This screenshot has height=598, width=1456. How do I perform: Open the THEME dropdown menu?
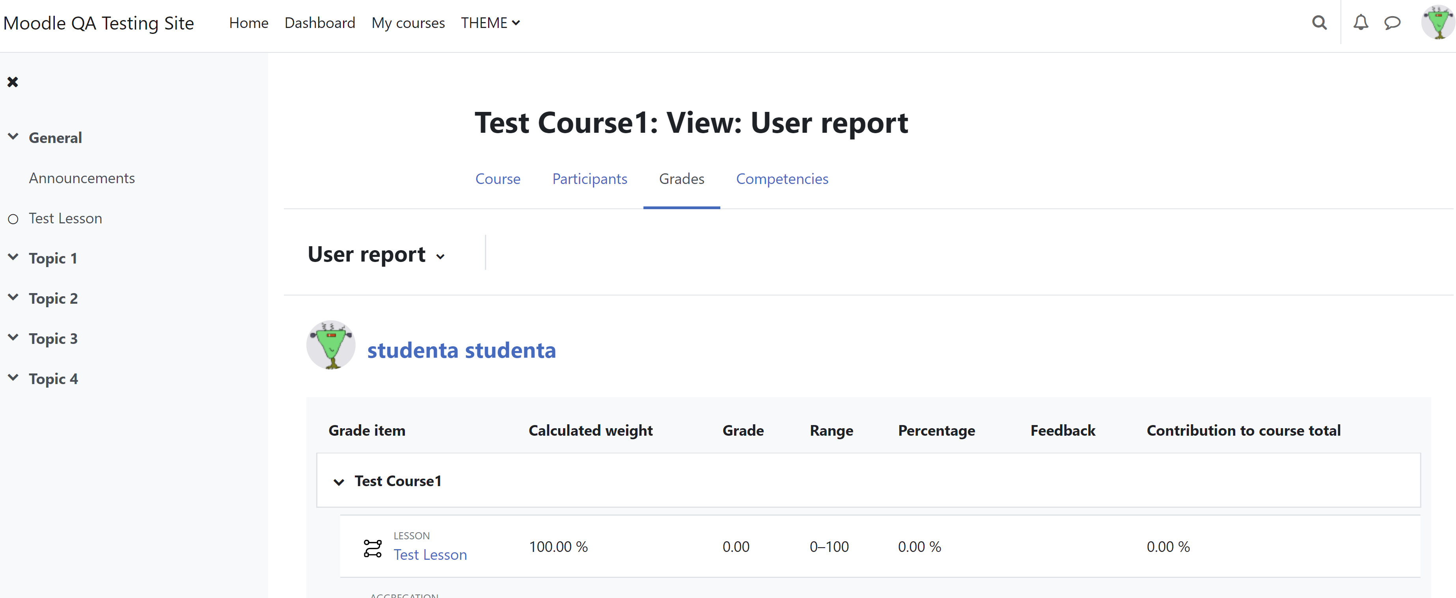(x=490, y=22)
